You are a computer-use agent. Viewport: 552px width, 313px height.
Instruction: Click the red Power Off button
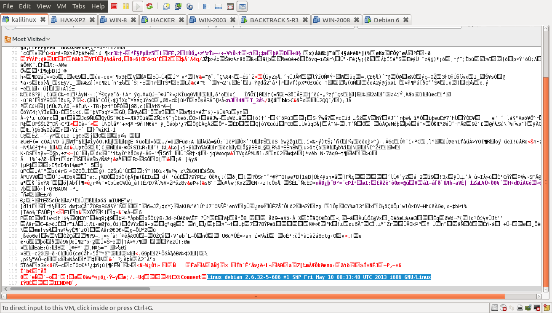114,6
